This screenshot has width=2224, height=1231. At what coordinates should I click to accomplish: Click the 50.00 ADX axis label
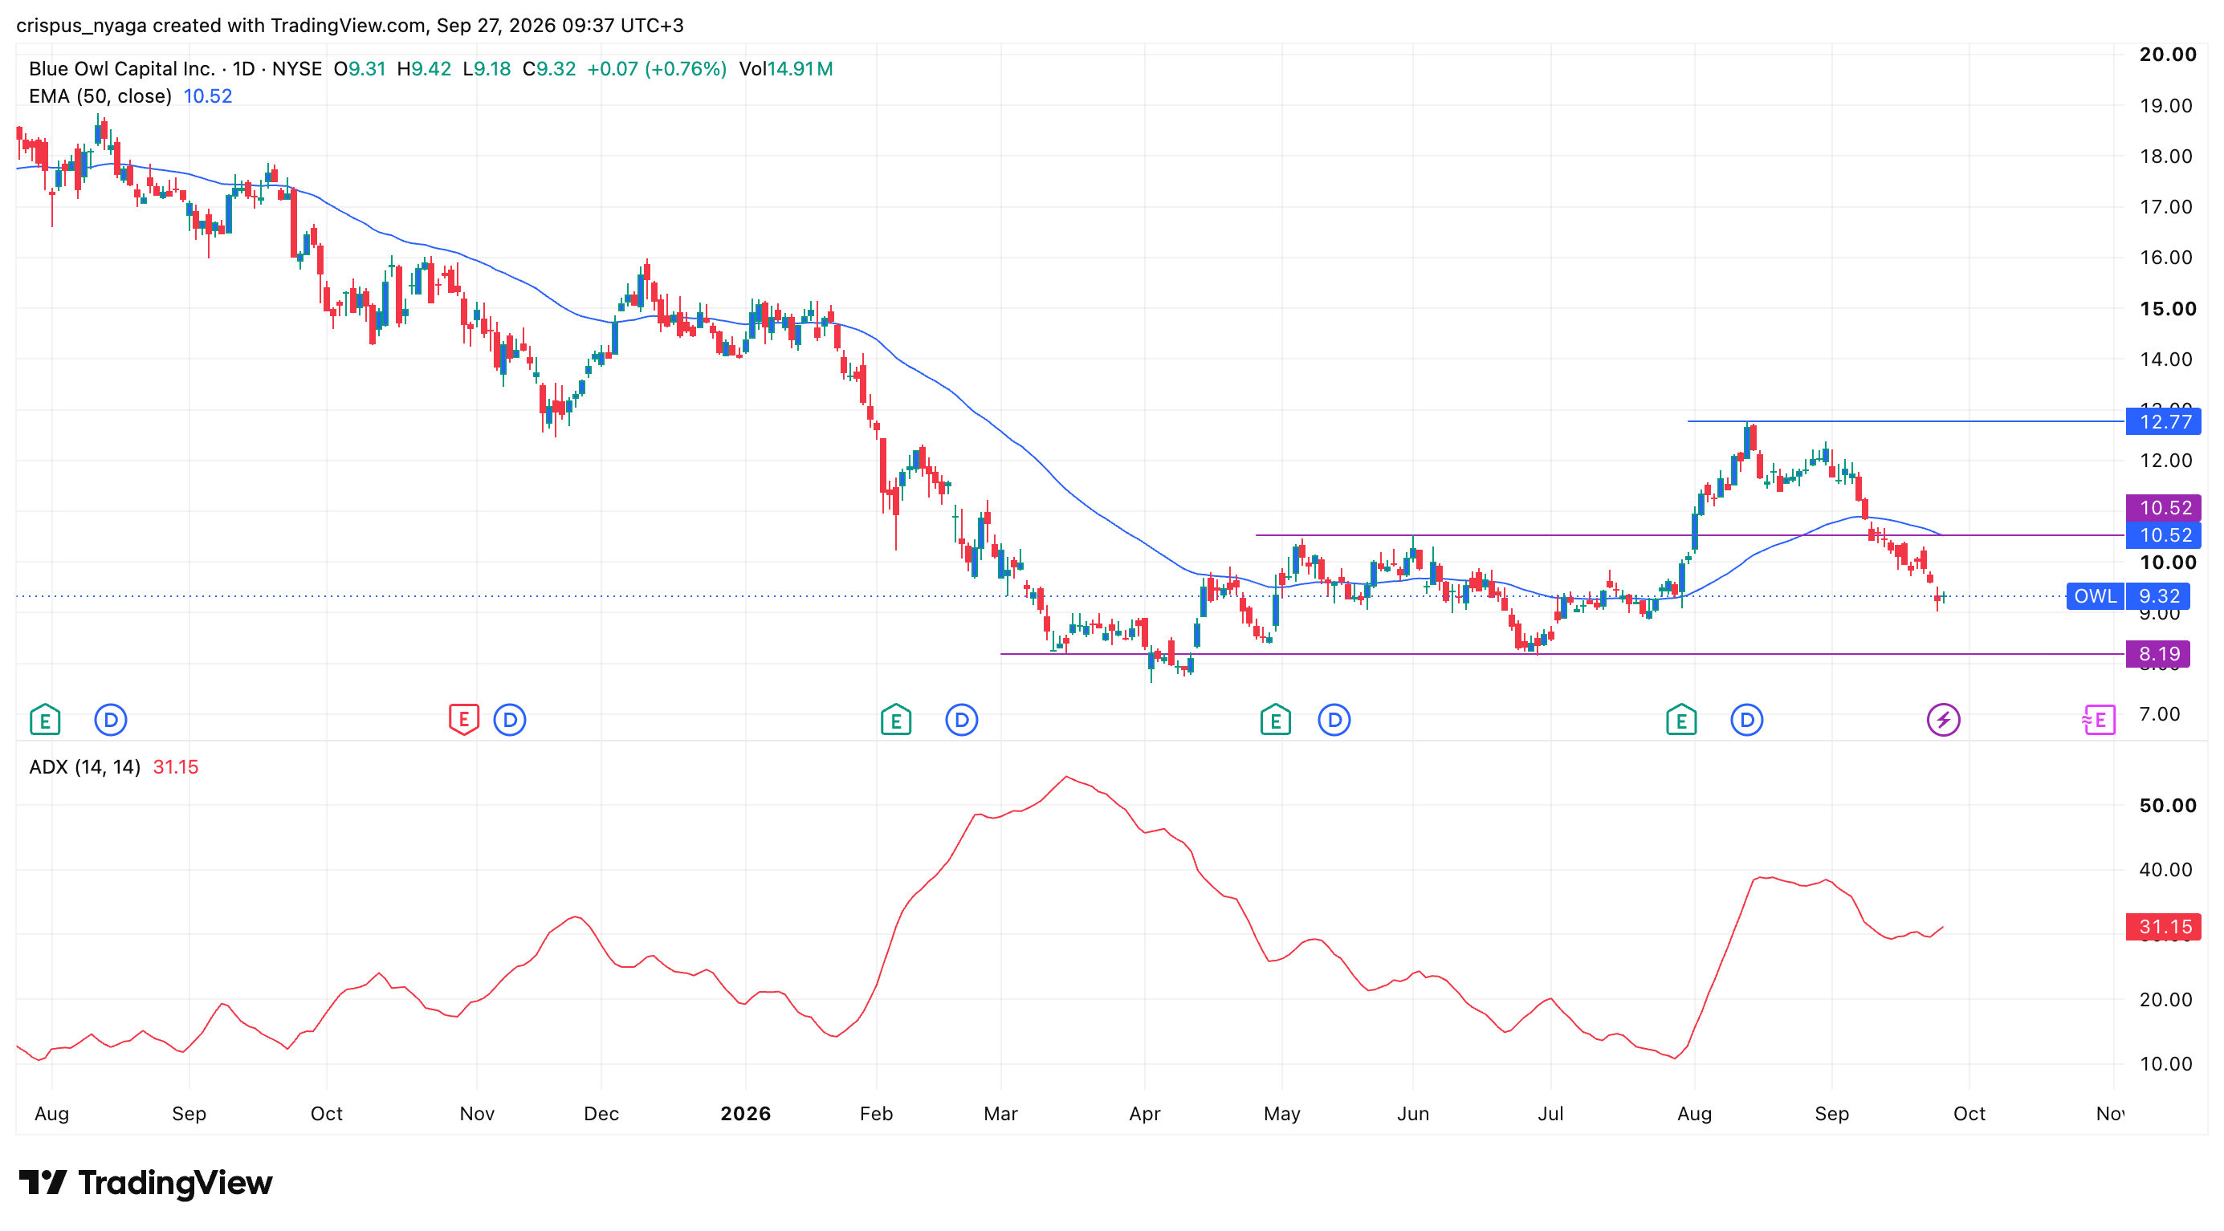[2168, 805]
